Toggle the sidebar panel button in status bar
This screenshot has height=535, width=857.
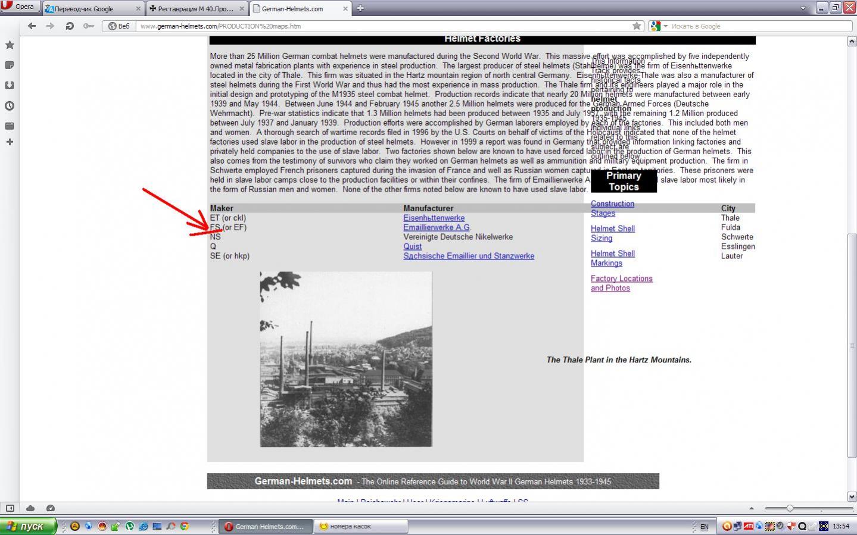coord(10,508)
